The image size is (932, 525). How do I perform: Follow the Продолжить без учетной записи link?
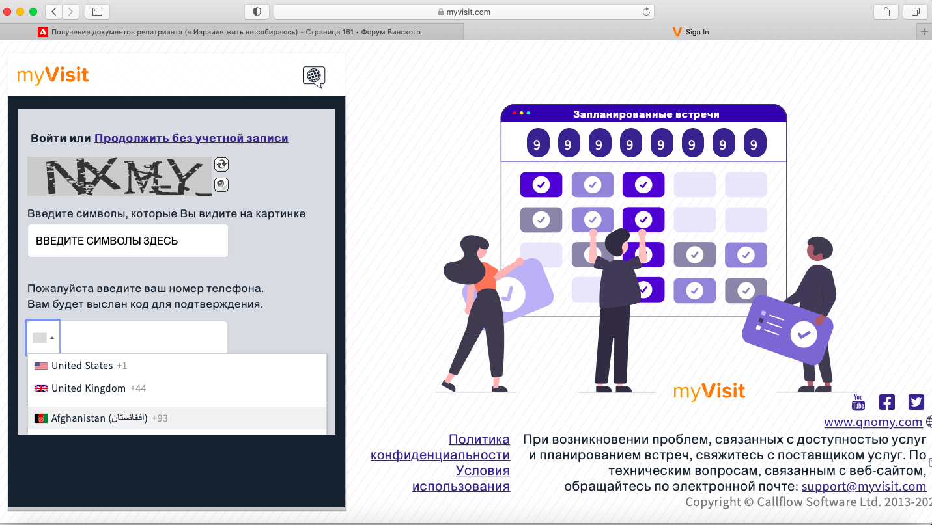(x=191, y=138)
